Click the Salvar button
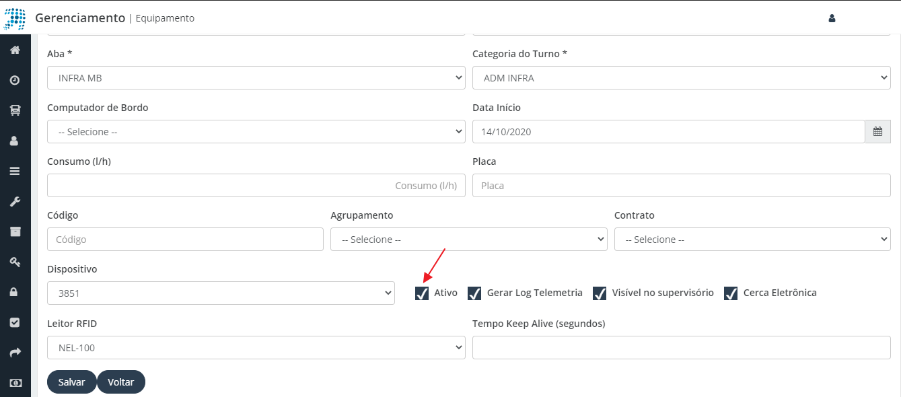The width and height of the screenshot is (901, 397). tap(71, 382)
